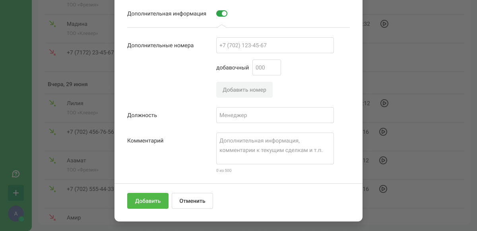Open user avatar 'A' profile
The image size is (477, 231).
coord(16,214)
